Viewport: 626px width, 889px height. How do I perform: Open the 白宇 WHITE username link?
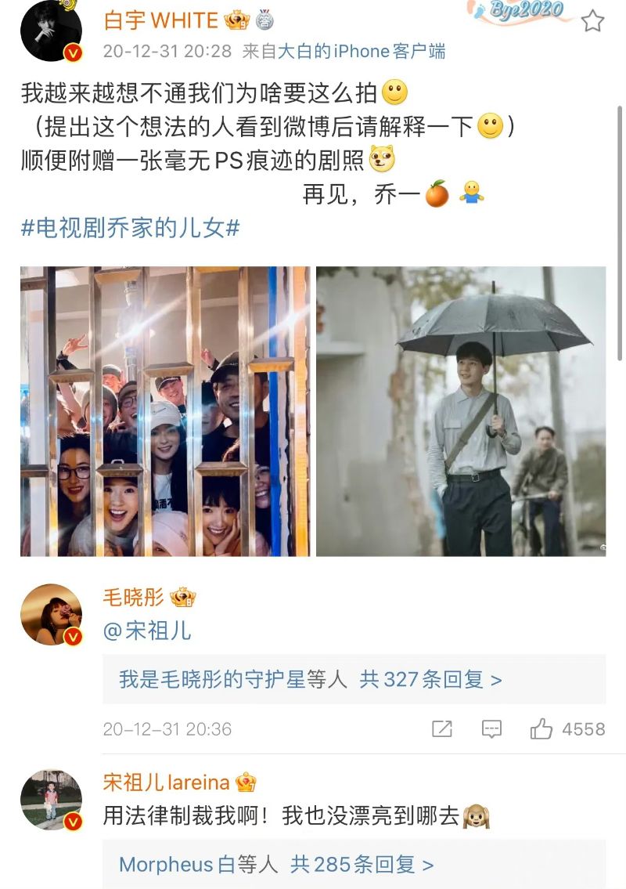click(161, 21)
